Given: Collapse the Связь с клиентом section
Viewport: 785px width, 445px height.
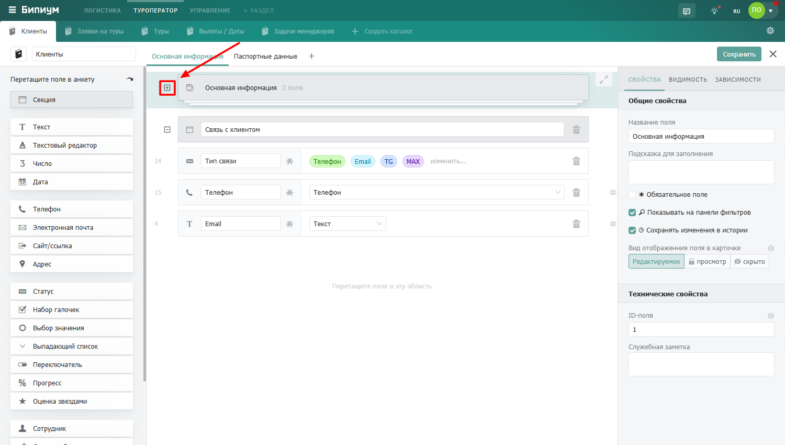Looking at the screenshot, I should pyautogui.click(x=167, y=129).
